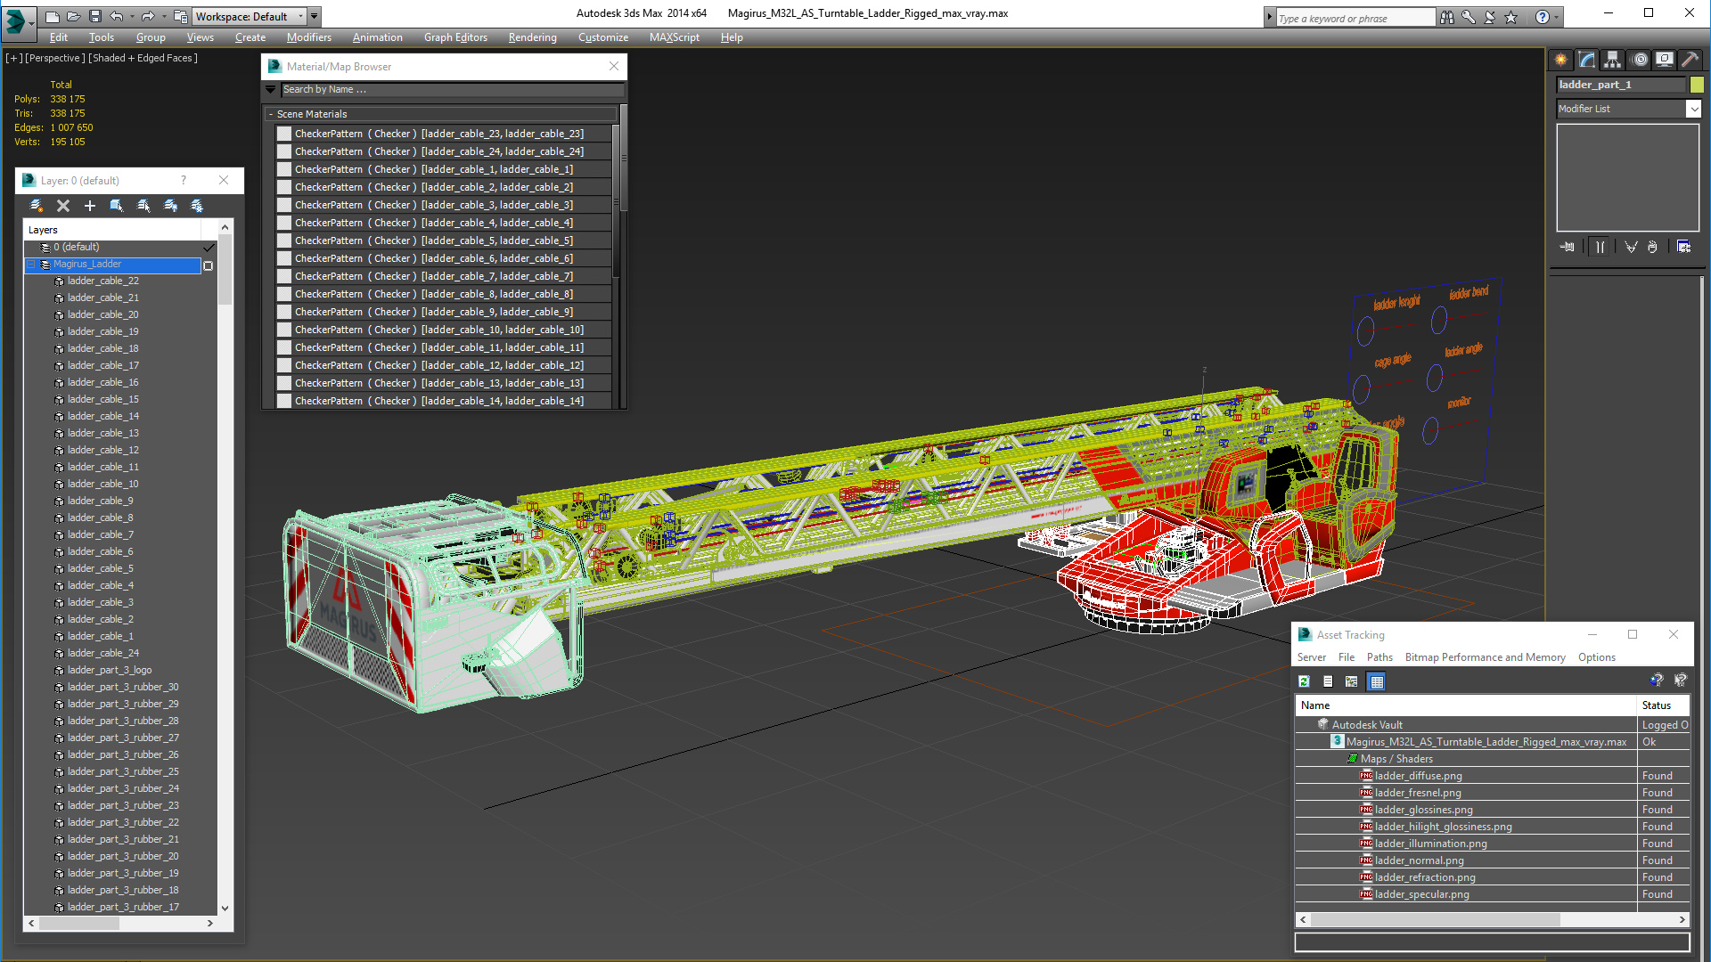The image size is (1711, 962).
Task: Open the Hierarchy panel tab
Action: pyautogui.click(x=1613, y=60)
